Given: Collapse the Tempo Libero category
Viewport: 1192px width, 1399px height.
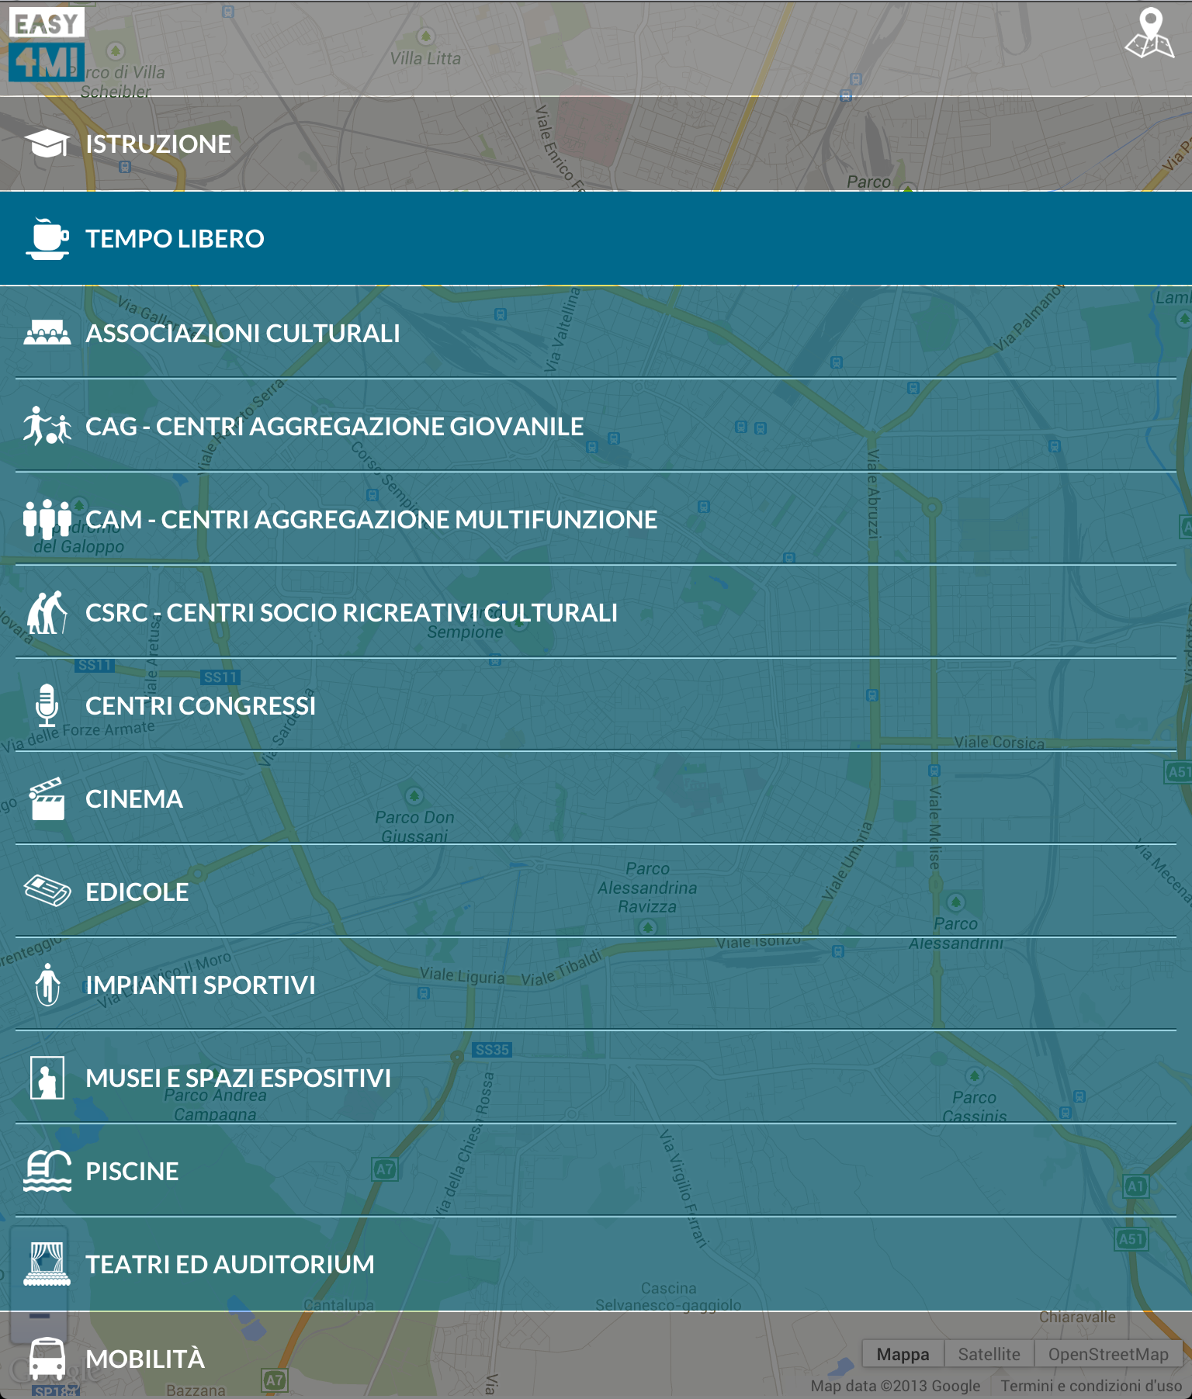Looking at the screenshot, I should (596, 239).
